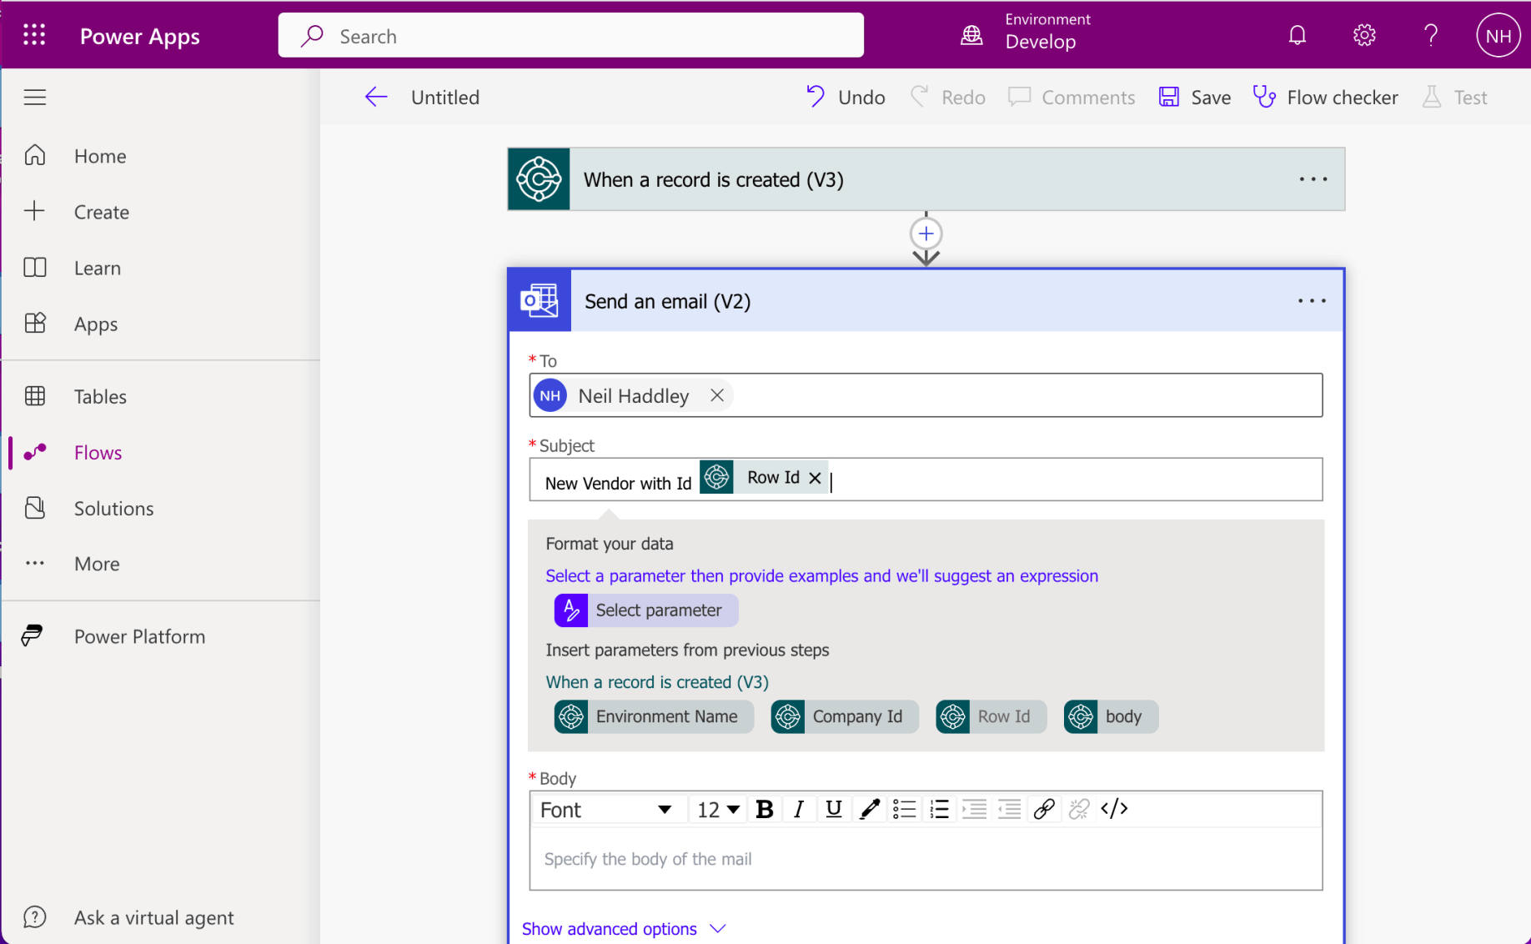This screenshot has width=1531, height=944.
Task: Click the To recipients field
Action: 926,395
